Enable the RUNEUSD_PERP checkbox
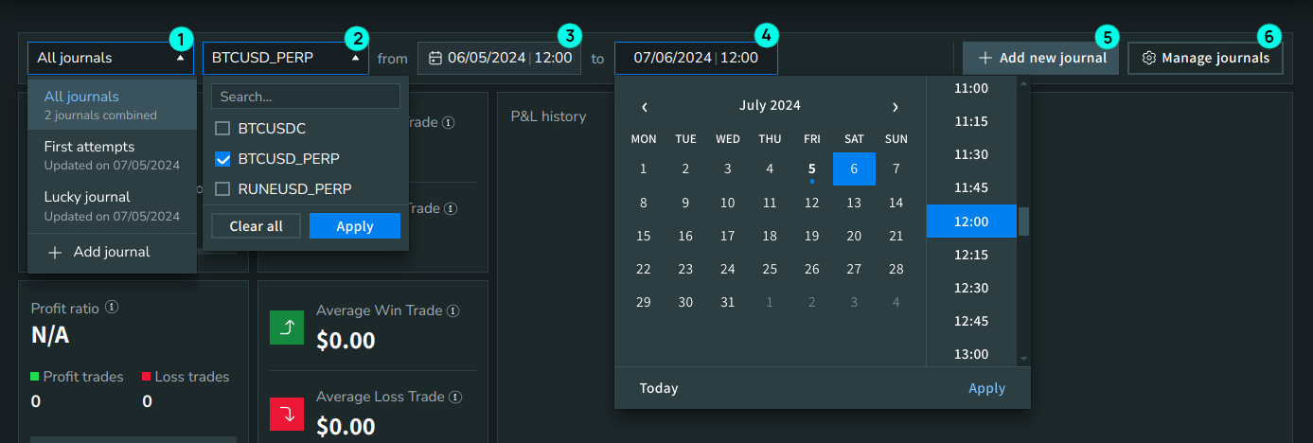The height and width of the screenshot is (443, 1313). [222, 188]
